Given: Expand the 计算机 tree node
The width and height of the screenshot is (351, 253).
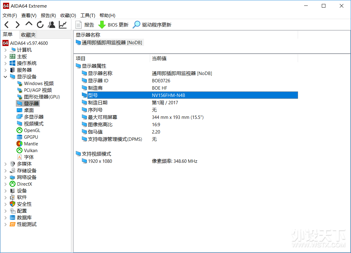Looking at the screenshot, I should [5, 50].
